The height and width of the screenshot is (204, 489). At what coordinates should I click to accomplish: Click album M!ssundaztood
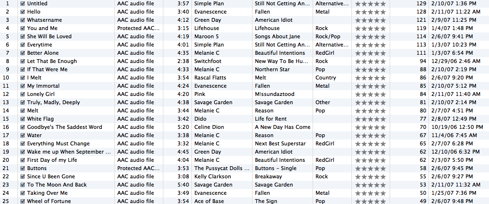pyautogui.click(x=275, y=94)
